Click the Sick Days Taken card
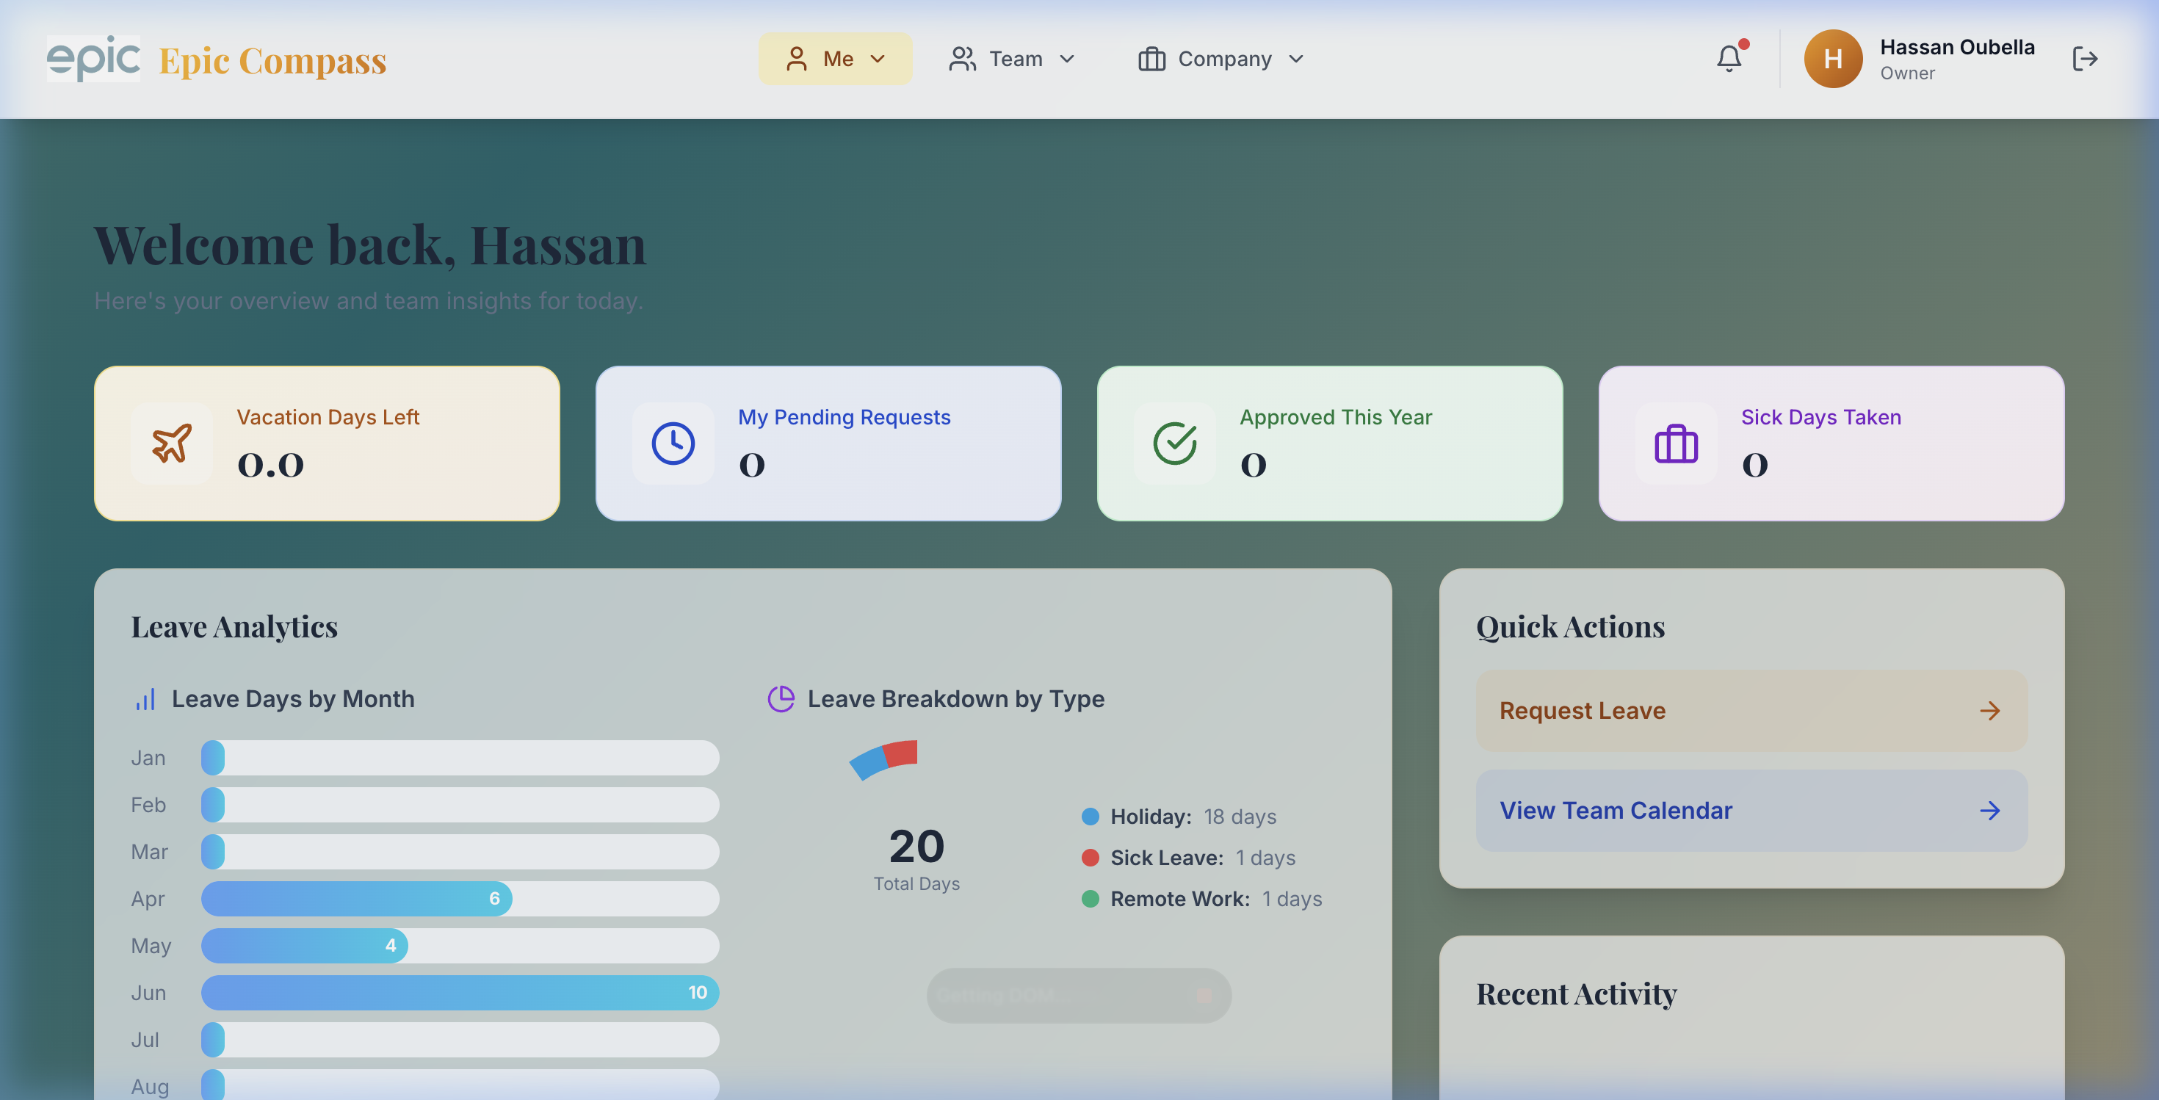 [1831, 444]
